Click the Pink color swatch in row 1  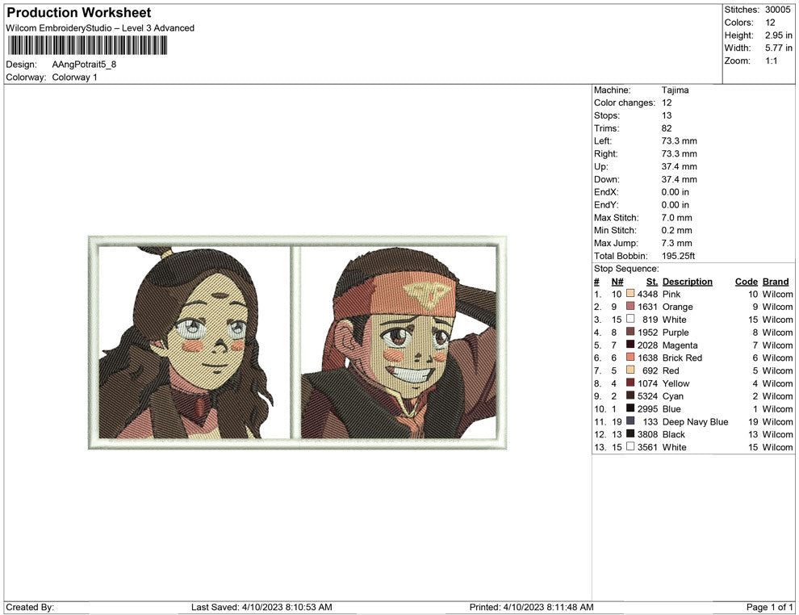tap(630, 294)
